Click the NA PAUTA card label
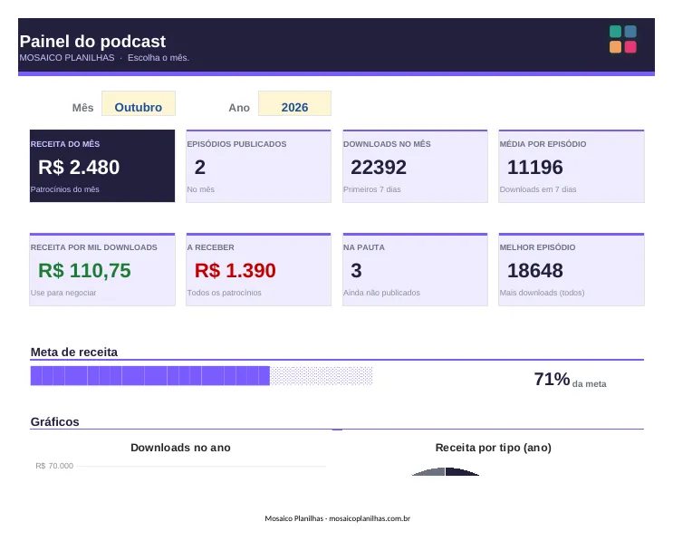The height and width of the screenshot is (541, 673). click(x=364, y=247)
